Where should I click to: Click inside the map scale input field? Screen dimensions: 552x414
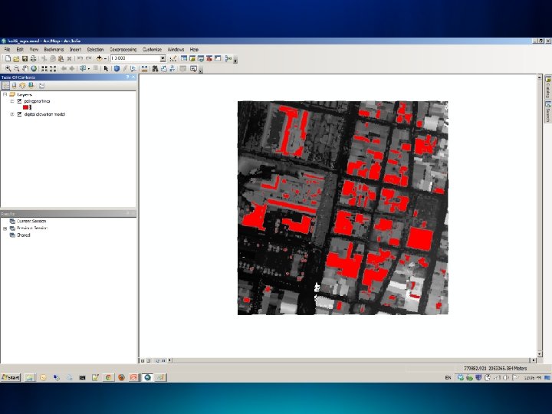click(x=135, y=58)
